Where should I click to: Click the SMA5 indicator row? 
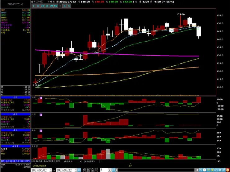point(16,10)
